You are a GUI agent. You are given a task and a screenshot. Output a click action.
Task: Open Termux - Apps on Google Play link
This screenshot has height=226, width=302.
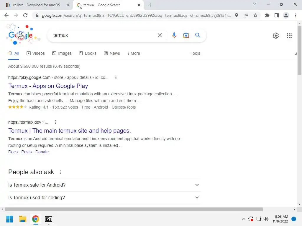tap(48, 86)
